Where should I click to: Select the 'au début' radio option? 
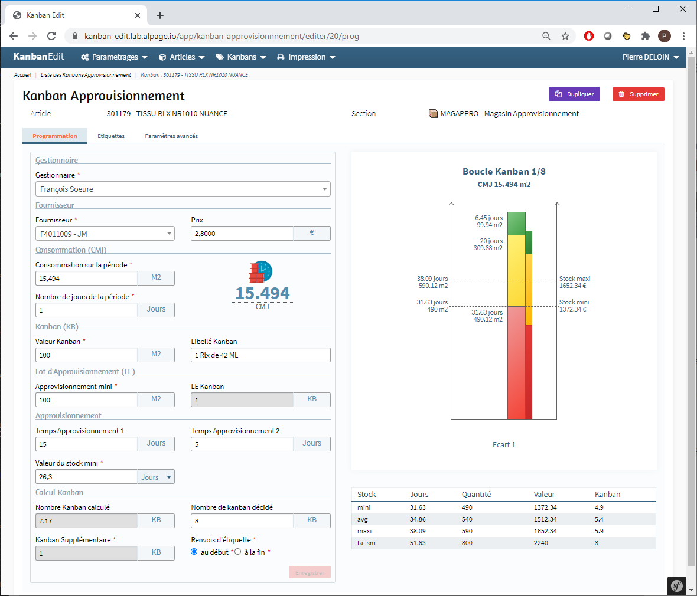click(194, 552)
